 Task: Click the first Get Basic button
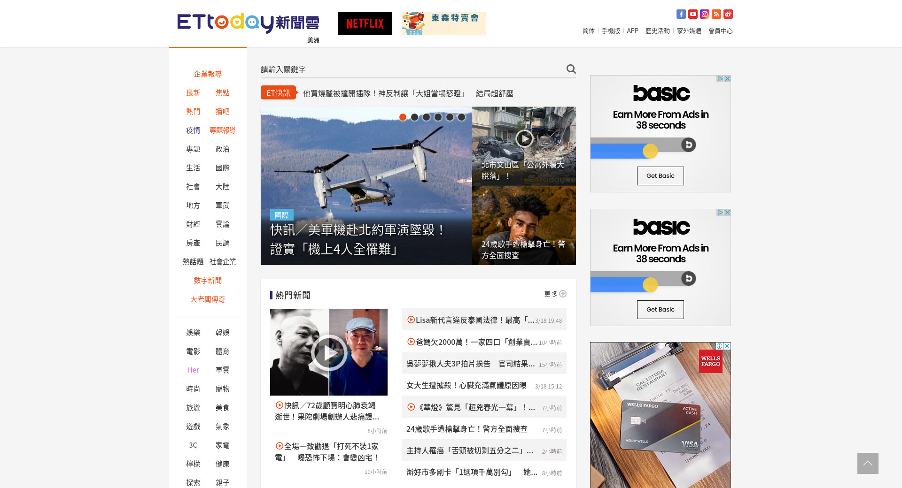(x=660, y=176)
